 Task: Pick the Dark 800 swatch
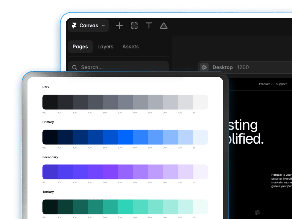tap(80, 102)
